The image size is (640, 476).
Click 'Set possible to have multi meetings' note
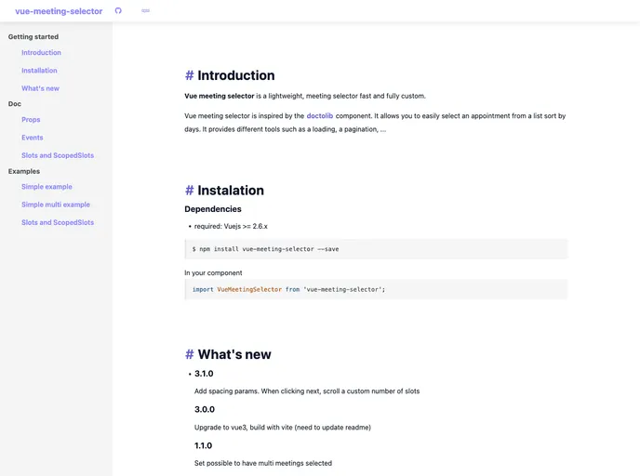tap(263, 463)
